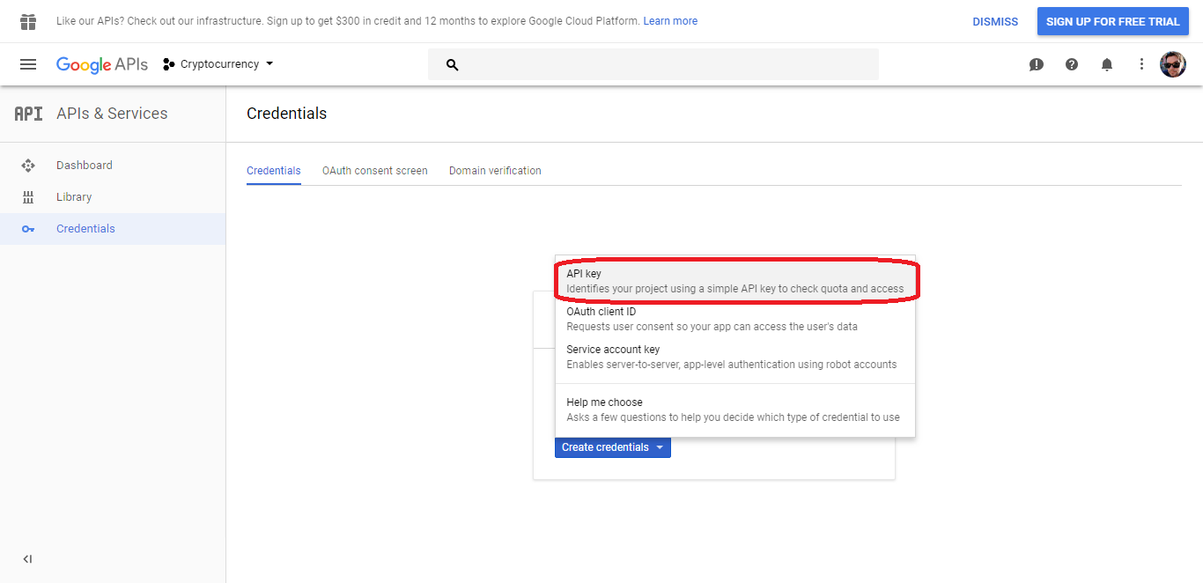Click the Credentials key icon
The image size is (1203, 583).
pos(28,229)
